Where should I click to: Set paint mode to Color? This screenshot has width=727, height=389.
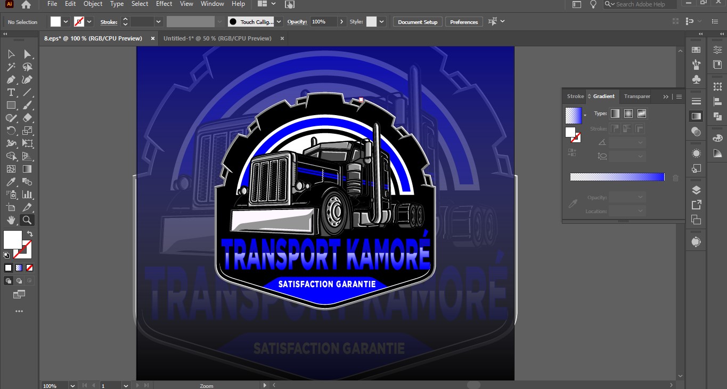(8, 268)
